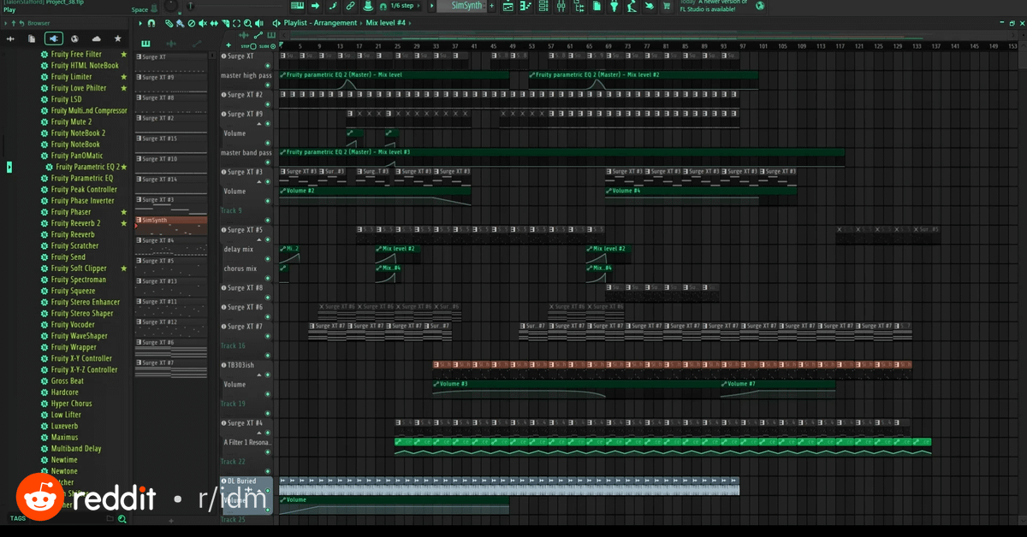Toggle mute LED on the master high pass track
Image resolution: width=1027 pixels, height=537 pixels.
pos(268,86)
